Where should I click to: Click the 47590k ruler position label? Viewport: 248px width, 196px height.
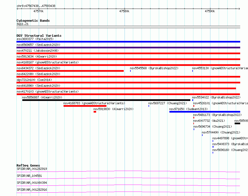coord(210,11)
